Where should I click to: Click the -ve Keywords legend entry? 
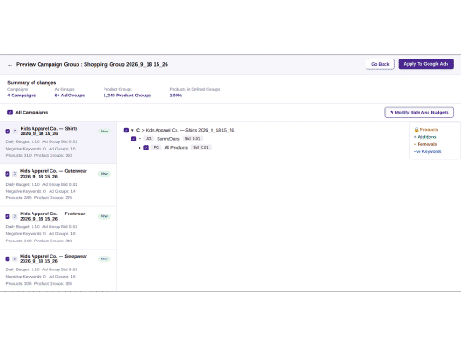coord(428,151)
